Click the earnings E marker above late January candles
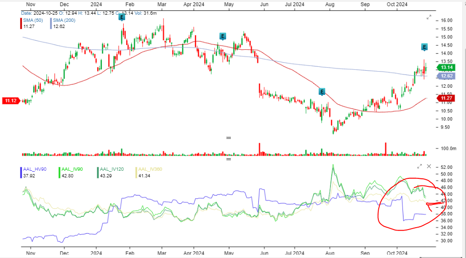The image size is (466, 258). 121,17
